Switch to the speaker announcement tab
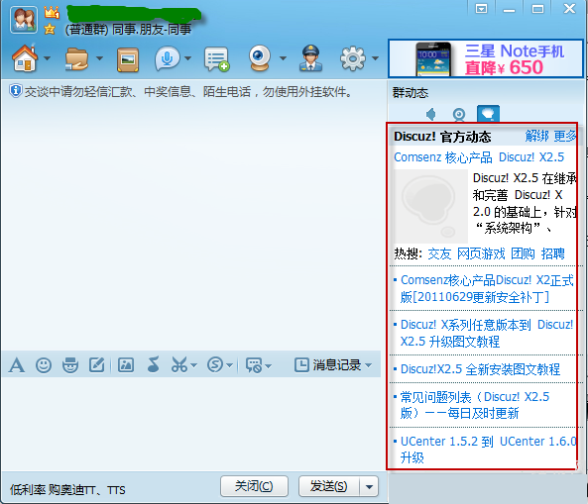This screenshot has width=588, height=504. tap(431, 114)
